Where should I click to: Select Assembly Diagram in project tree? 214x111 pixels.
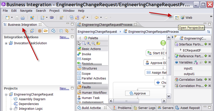coord(32,99)
